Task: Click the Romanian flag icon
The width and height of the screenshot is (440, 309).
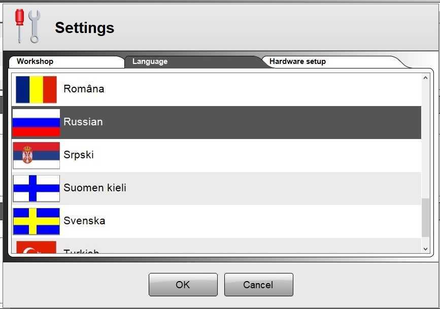Action: [x=36, y=89]
